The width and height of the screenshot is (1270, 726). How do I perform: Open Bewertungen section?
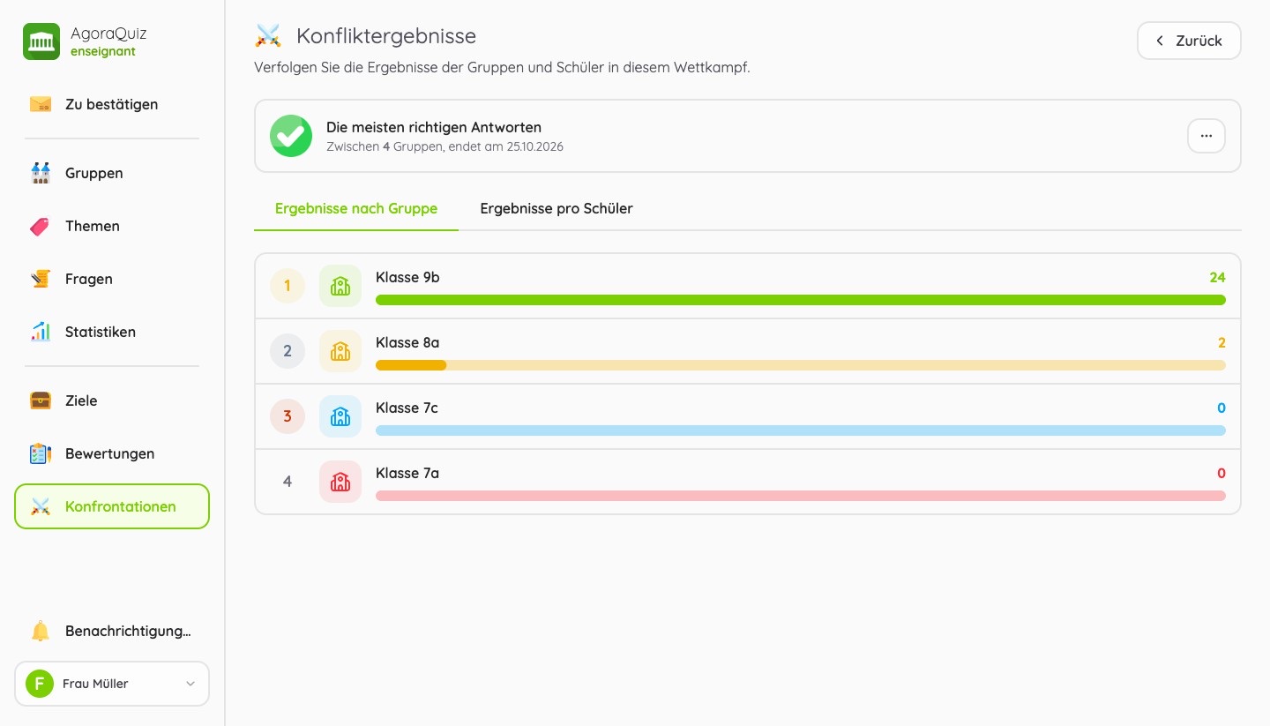[112, 453]
